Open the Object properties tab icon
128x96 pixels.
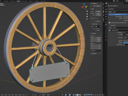(106, 22)
